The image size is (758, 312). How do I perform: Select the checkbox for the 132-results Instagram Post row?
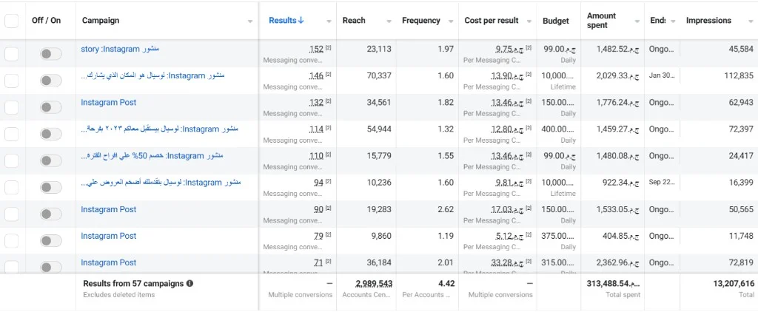click(11, 107)
